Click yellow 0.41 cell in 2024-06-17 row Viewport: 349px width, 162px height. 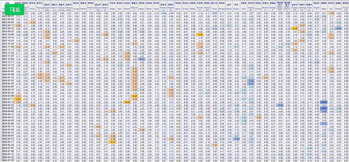pos(112,142)
